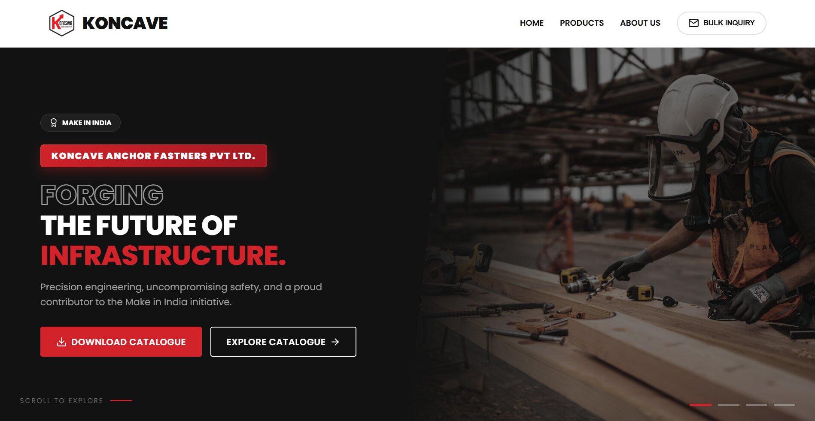Viewport: 815px width, 421px height.
Task: Click the Make in India badge
Action: (x=80, y=123)
